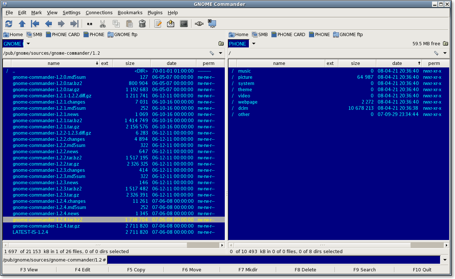Screen dimensions: 455x279
Task: Click the F9 Search button
Action: point(364,270)
